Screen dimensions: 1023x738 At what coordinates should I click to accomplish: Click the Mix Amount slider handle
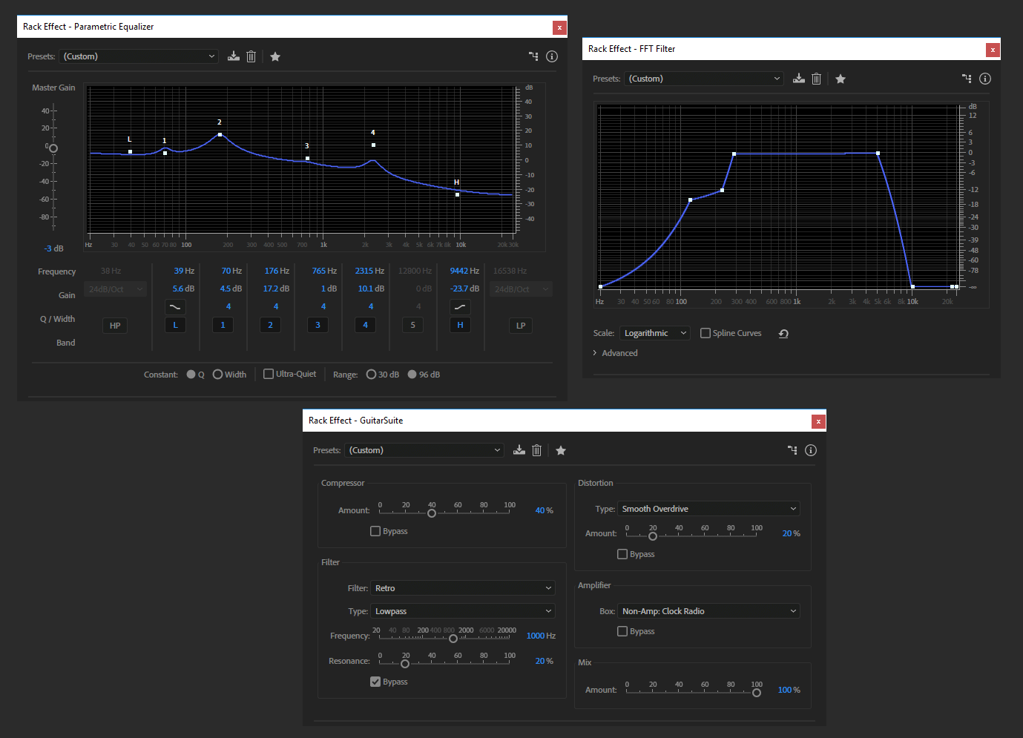(x=757, y=693)
